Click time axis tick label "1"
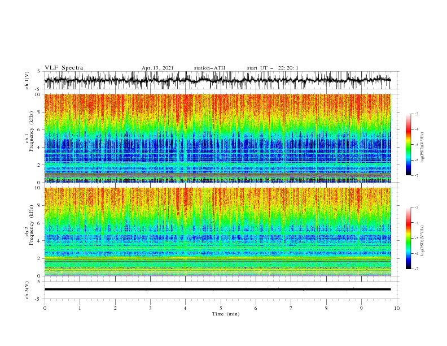 tap(80, 308)
